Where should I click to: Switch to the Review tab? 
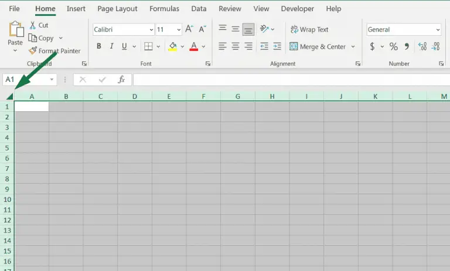coord(230,9)
